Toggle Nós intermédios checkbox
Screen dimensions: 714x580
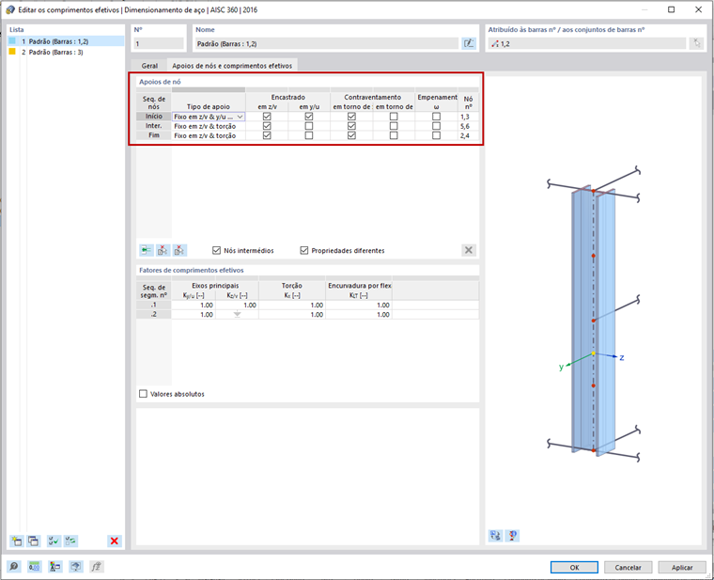click(216, 251)
